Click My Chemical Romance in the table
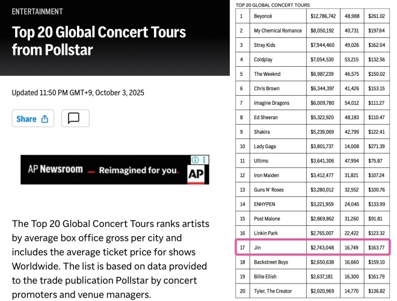 point(278,30)
